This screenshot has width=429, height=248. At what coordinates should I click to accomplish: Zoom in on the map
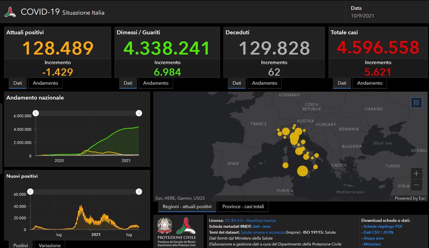(416, 173)
